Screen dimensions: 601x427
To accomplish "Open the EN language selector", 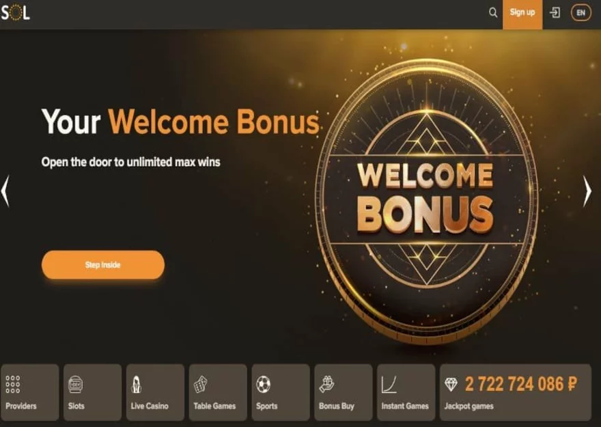I will pyautogui.click(x=581, y=13).
